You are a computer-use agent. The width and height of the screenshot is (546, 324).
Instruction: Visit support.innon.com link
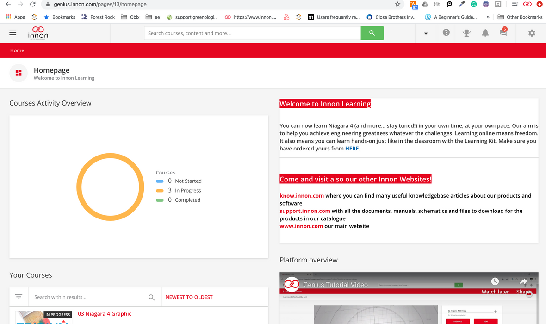click(304, 211)
